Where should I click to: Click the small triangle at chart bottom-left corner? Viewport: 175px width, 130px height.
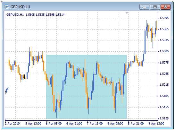[6, 120]
